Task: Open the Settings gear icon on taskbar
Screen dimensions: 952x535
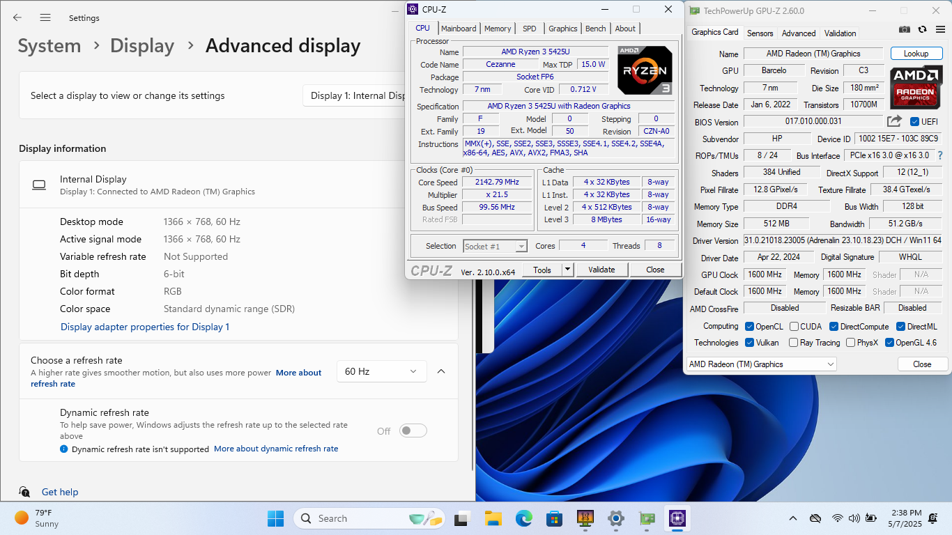Action: [x=616, y=518]
